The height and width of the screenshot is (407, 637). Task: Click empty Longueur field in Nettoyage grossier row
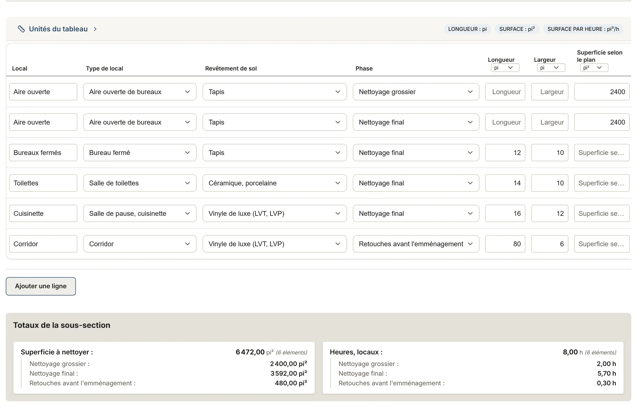[x=505, y=92]
